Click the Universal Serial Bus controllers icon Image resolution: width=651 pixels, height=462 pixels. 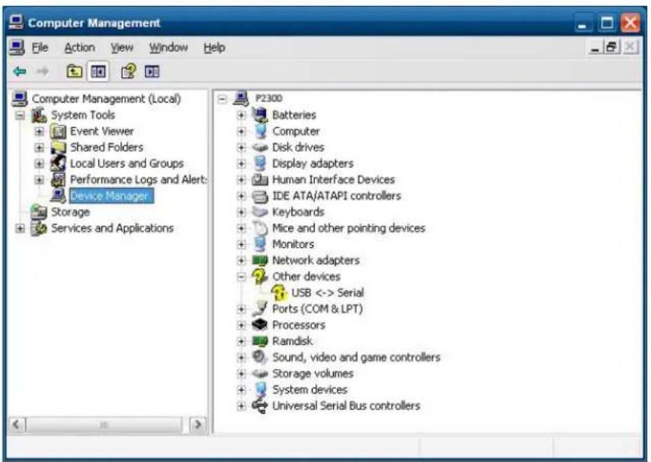coord(260,406)
